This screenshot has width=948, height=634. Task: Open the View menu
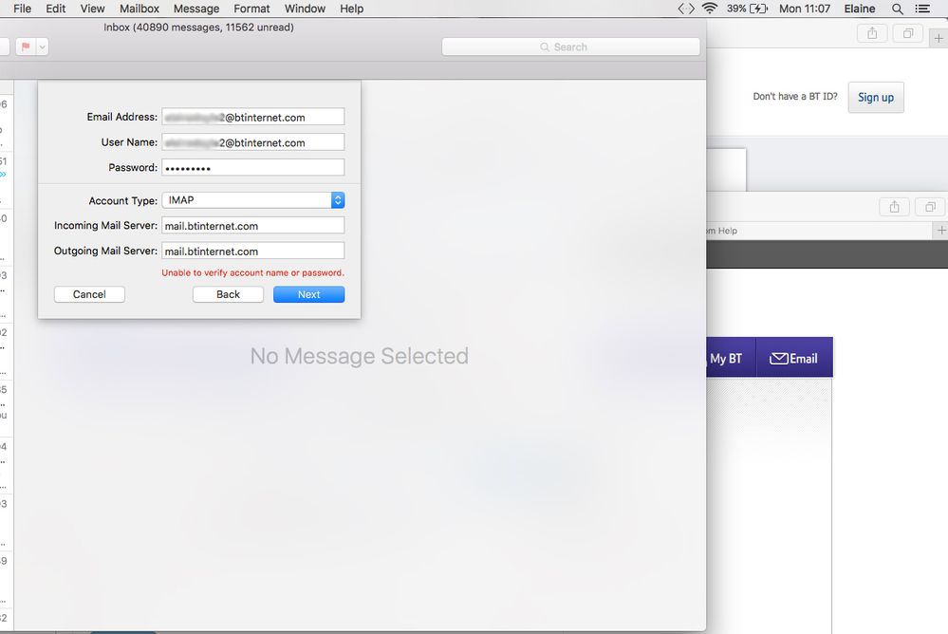[92, 9]
